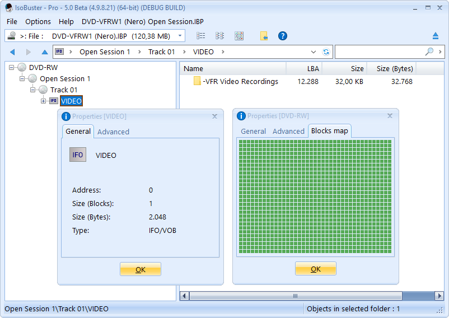Click VIDEO breadcrumb segment
The height and width of the screenshot is (318, 449).
pyautogui.click(x=203, y=52)
